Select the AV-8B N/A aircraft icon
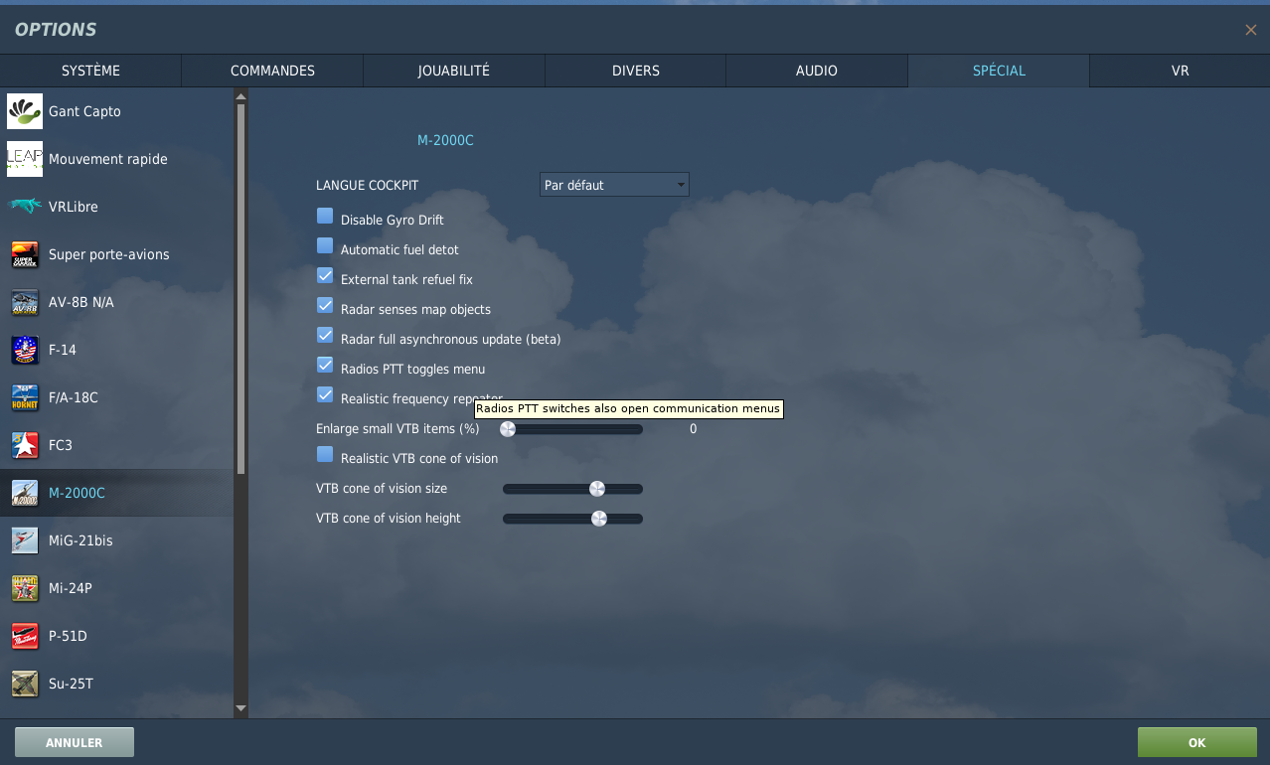 (25, 302)
